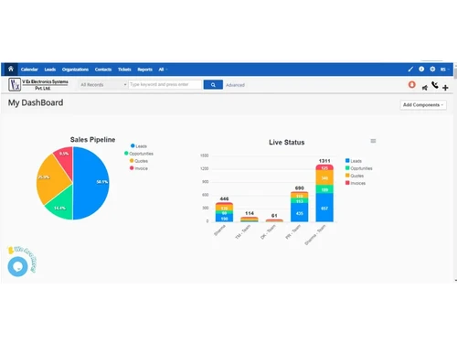Open the Add Components dropdown
Image resolution: width=457 pixels, height=343 pixels.
[423, 105]
